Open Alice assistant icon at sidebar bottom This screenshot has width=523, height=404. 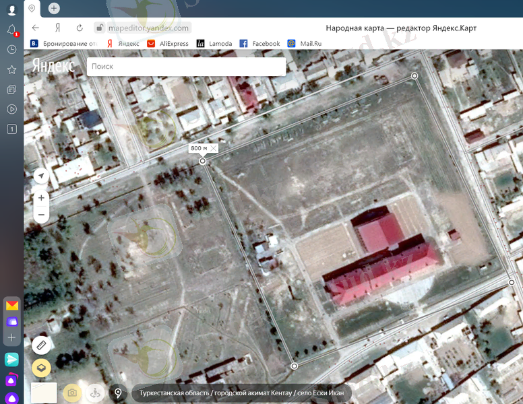[x=11, y=398]
